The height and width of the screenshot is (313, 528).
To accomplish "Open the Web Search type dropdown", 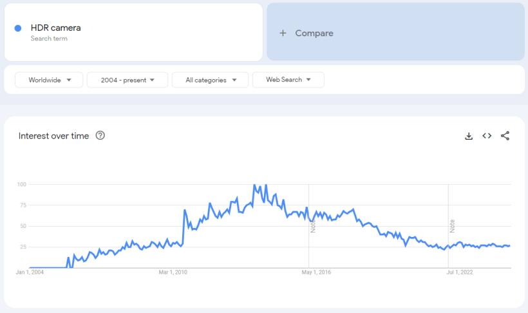I will (288, 80).
